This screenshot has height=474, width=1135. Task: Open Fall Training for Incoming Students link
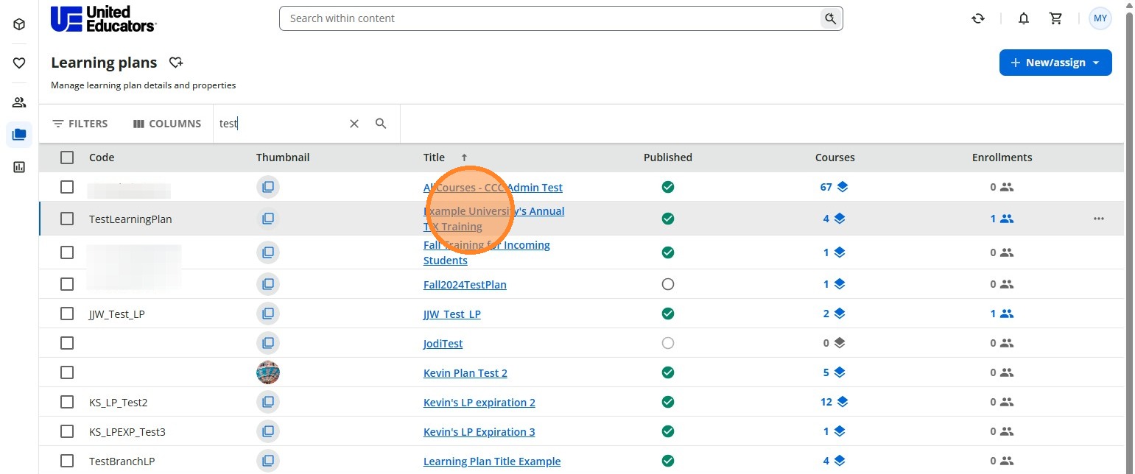(487, 252)
